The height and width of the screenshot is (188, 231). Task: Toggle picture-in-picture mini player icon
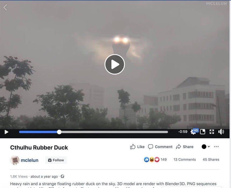tap(202, 132)
